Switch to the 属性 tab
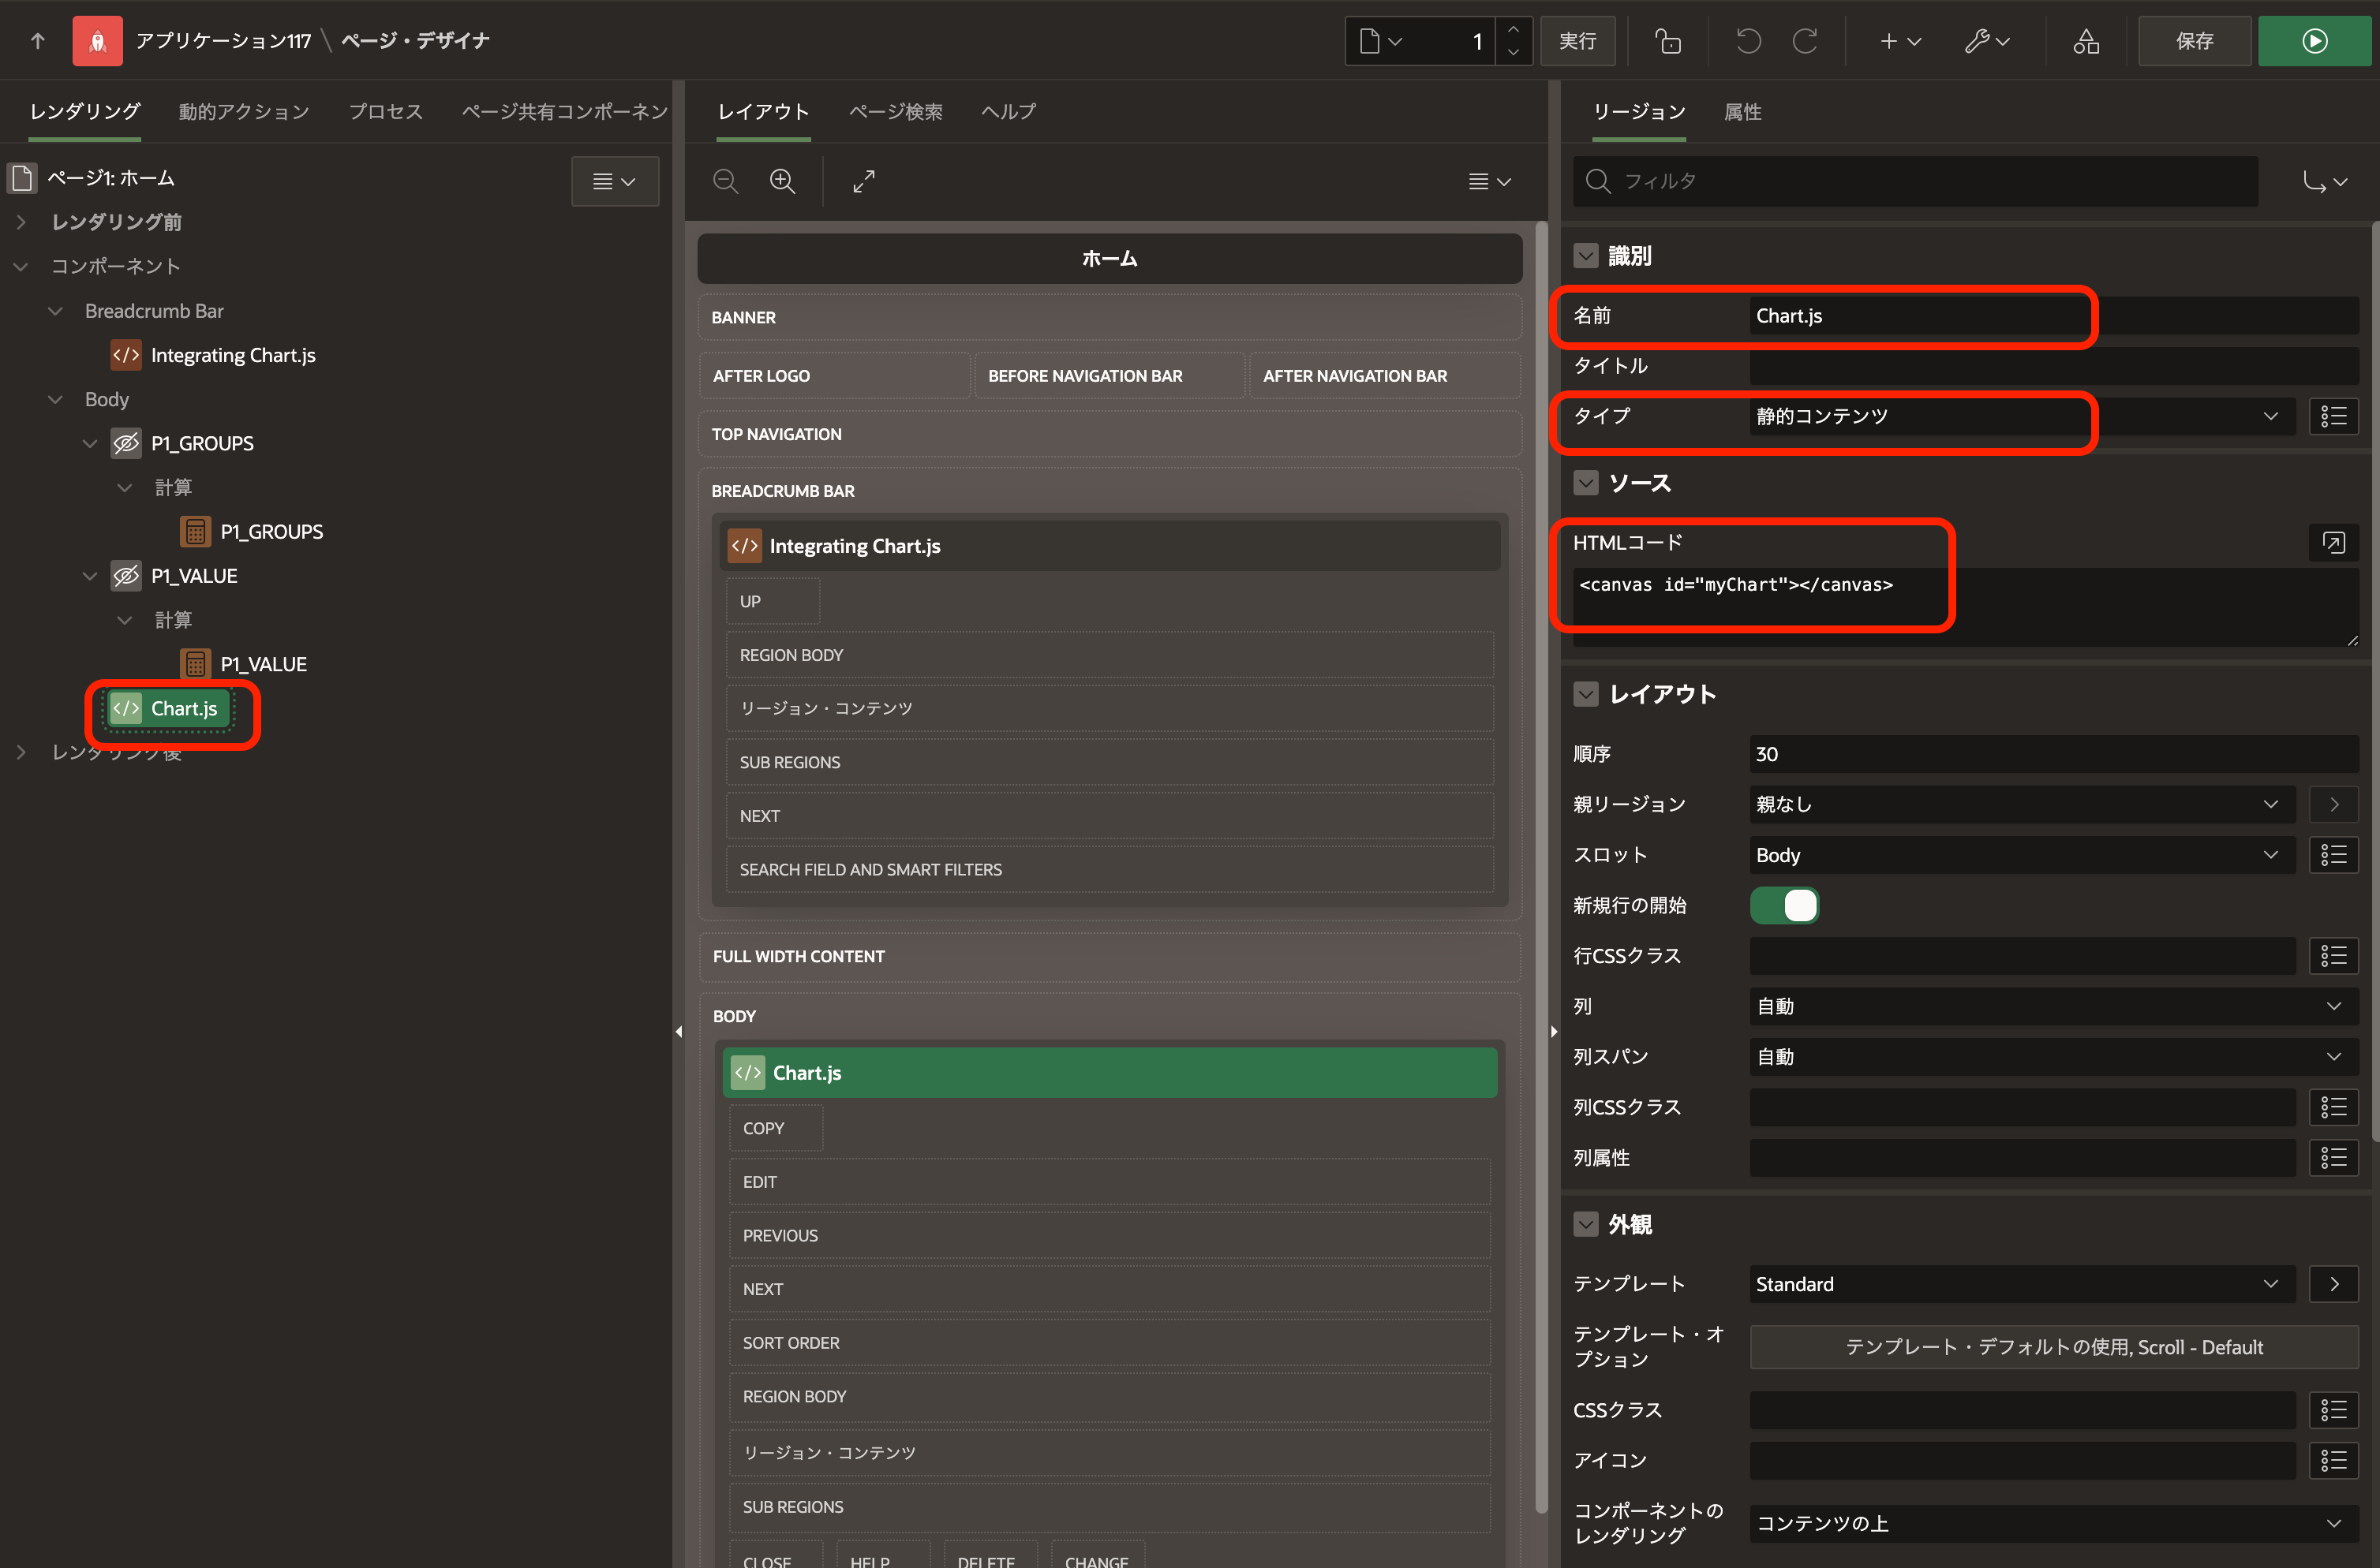The height and width of the screenshot is (1568, 2380). point(1742,112)
